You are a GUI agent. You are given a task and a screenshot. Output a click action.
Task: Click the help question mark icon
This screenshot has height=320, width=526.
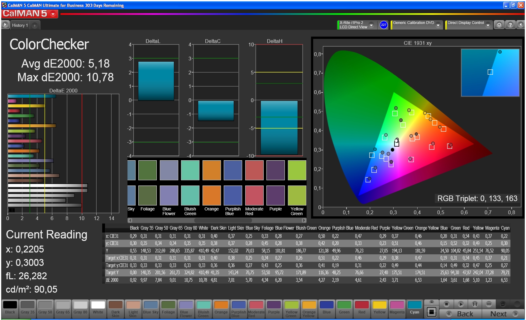click(x=510, y=25)
